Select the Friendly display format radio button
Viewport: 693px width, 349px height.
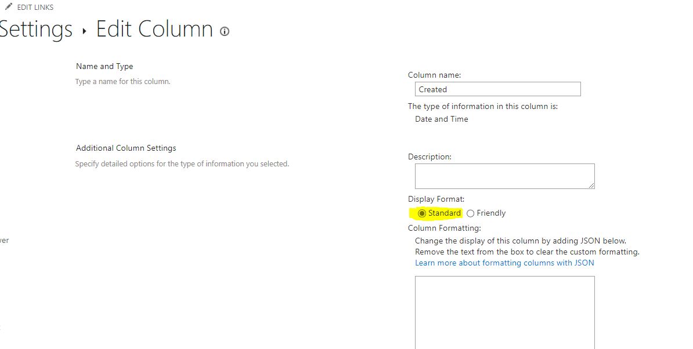click(471, 213)
